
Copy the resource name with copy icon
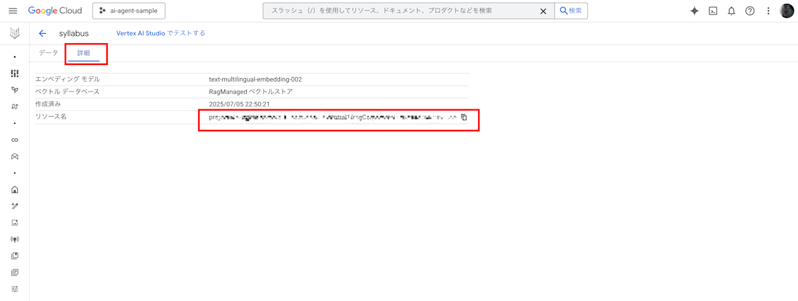[464, 117]
